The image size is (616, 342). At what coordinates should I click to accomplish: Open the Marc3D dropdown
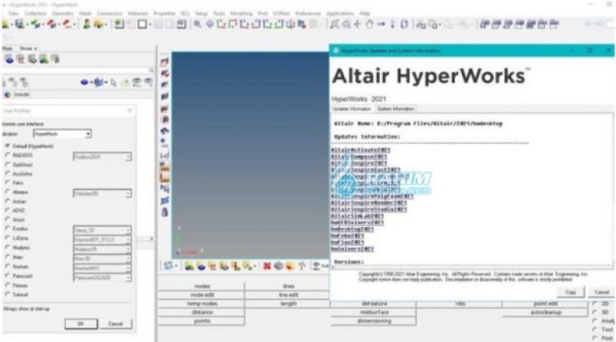(x=102, y=259)
